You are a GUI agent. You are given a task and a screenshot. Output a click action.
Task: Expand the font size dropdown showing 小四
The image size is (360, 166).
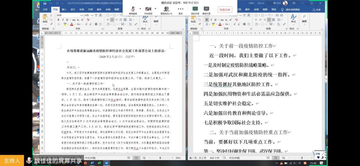click(x=91, y=15)
